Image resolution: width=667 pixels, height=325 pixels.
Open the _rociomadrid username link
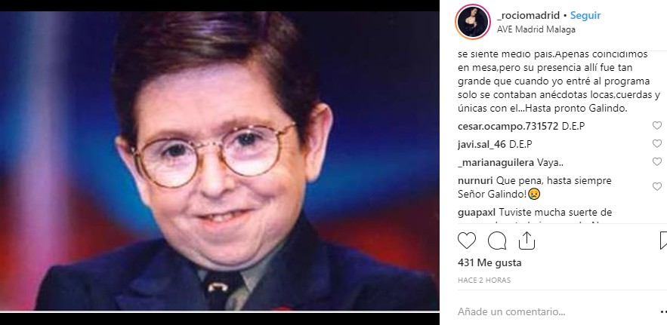pos(527,15)
